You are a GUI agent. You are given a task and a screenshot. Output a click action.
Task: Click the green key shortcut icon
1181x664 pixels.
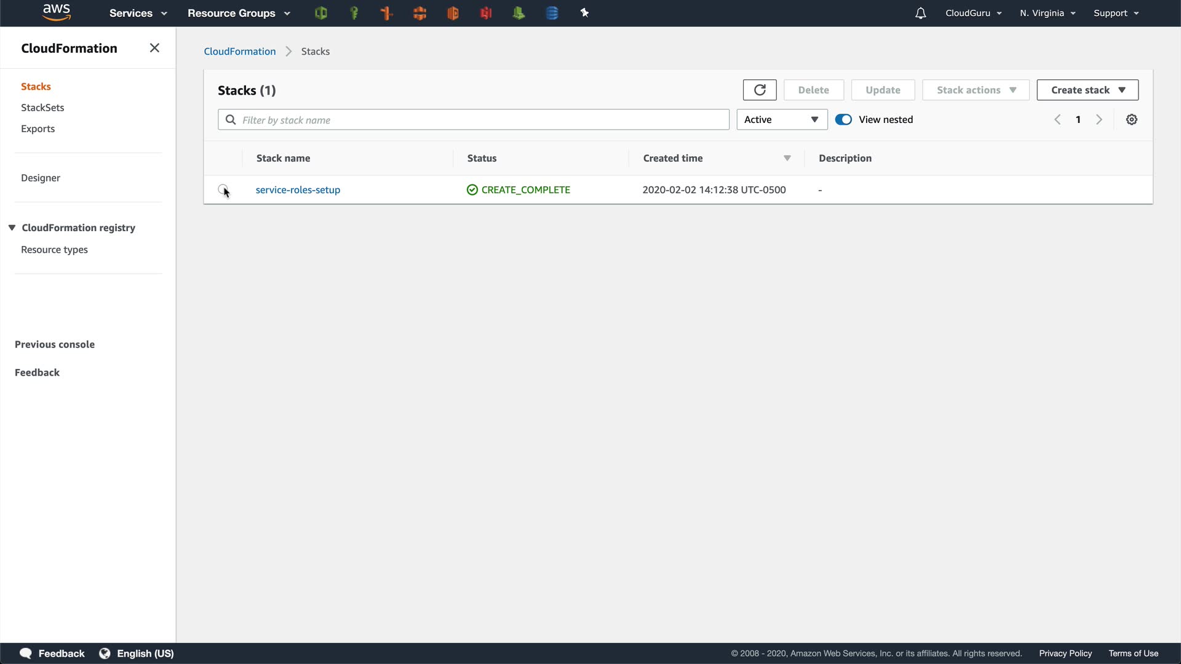(354, 13)
